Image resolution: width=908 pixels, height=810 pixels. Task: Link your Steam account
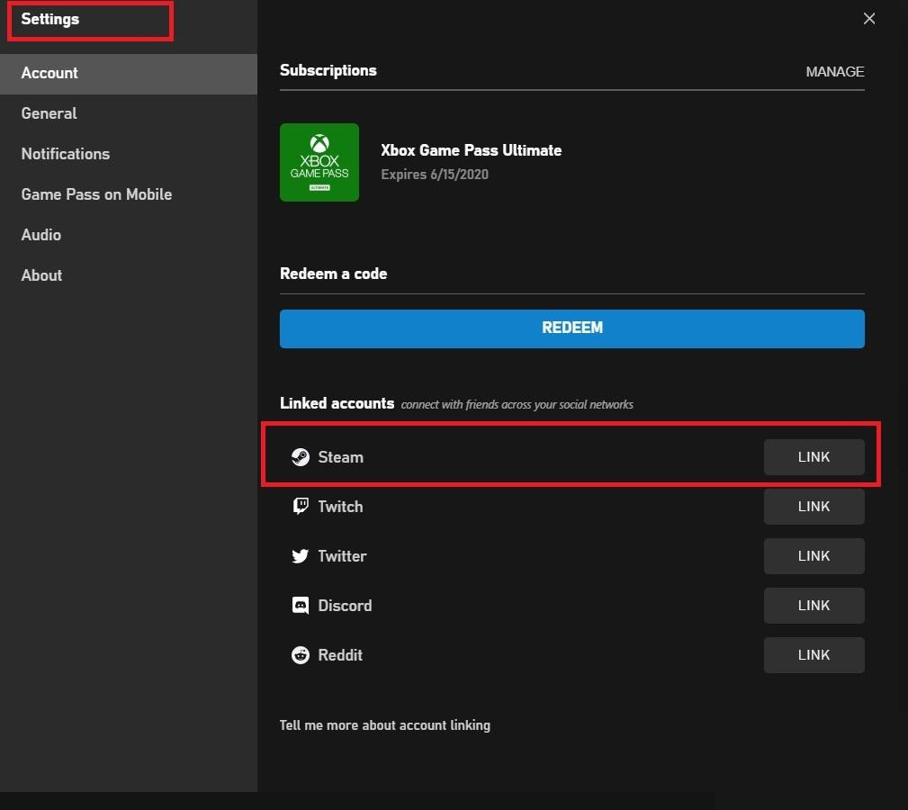tap(814, 457)
